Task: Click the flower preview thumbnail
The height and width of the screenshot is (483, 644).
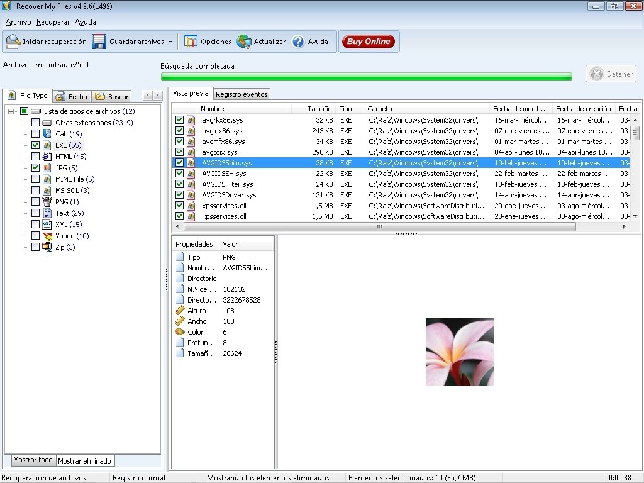Action: [x=460, y=352]
